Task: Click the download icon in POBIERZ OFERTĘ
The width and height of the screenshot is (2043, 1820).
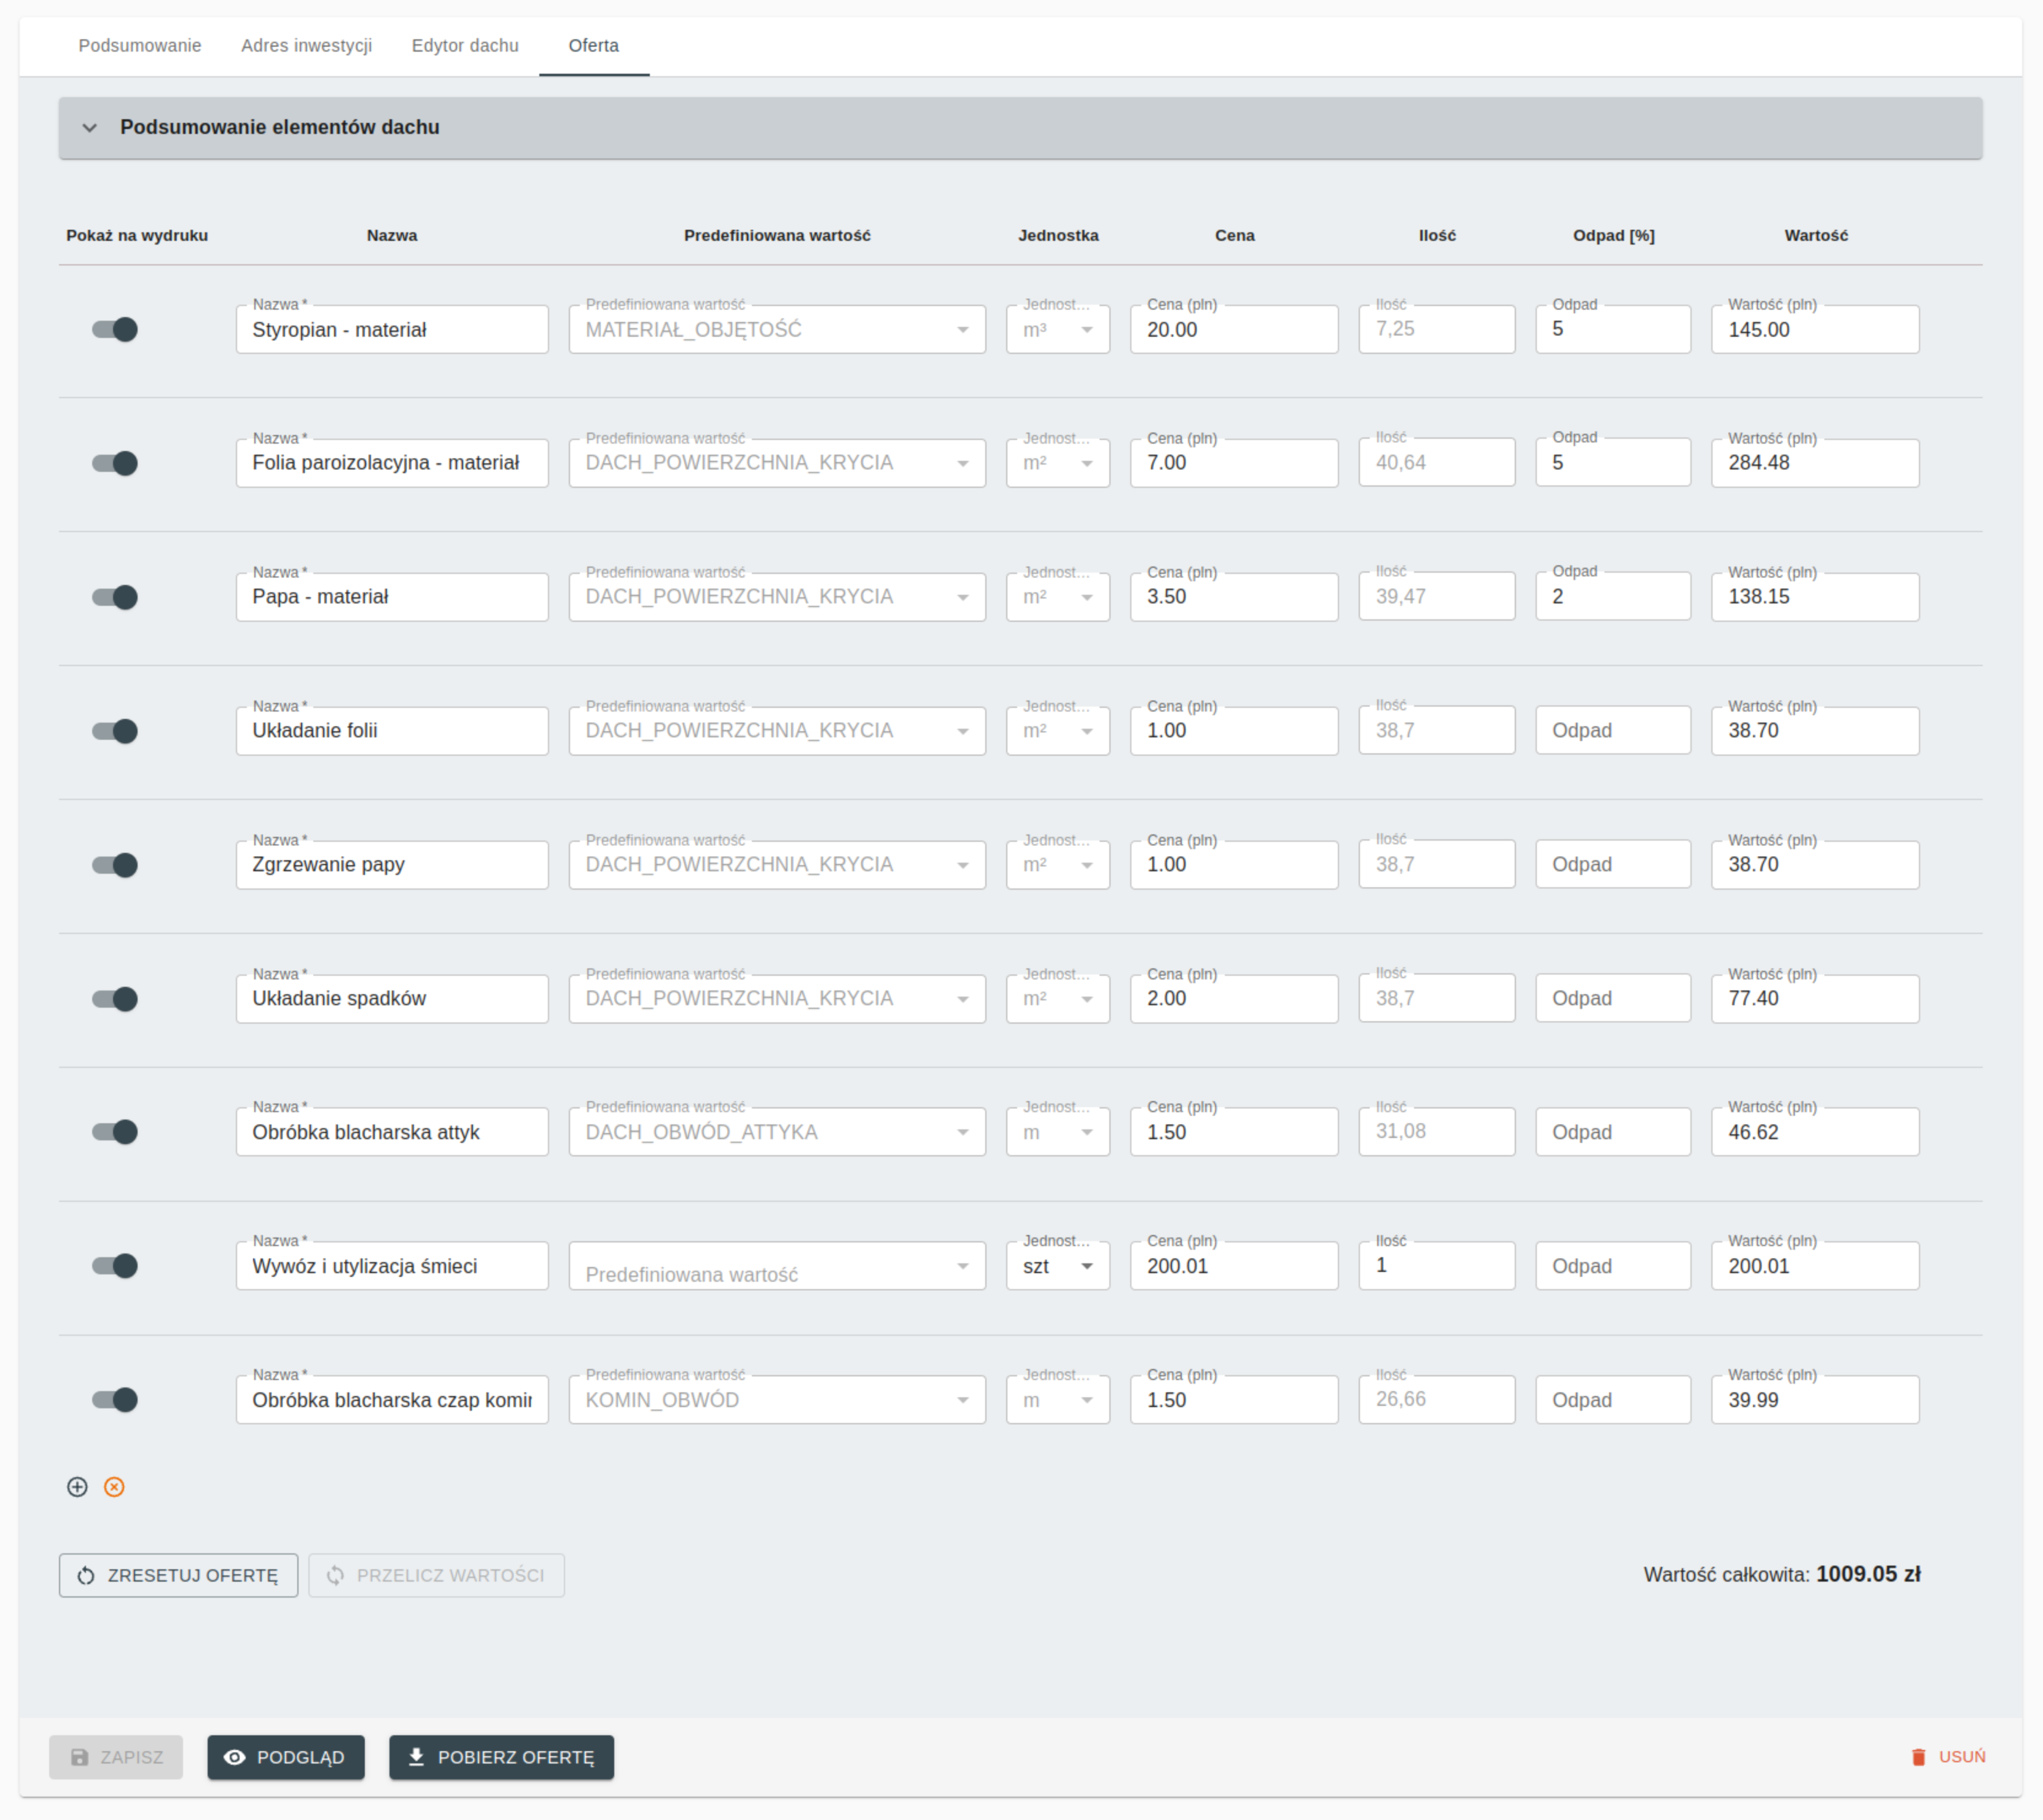Action: pos(416,1757)
